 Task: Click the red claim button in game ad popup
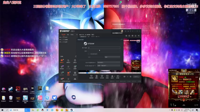183,97
